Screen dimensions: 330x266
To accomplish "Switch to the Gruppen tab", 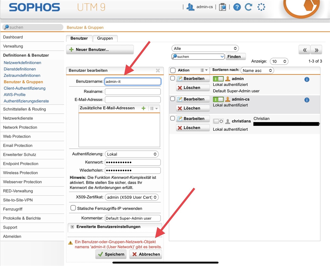I will [x=105, y=38].
